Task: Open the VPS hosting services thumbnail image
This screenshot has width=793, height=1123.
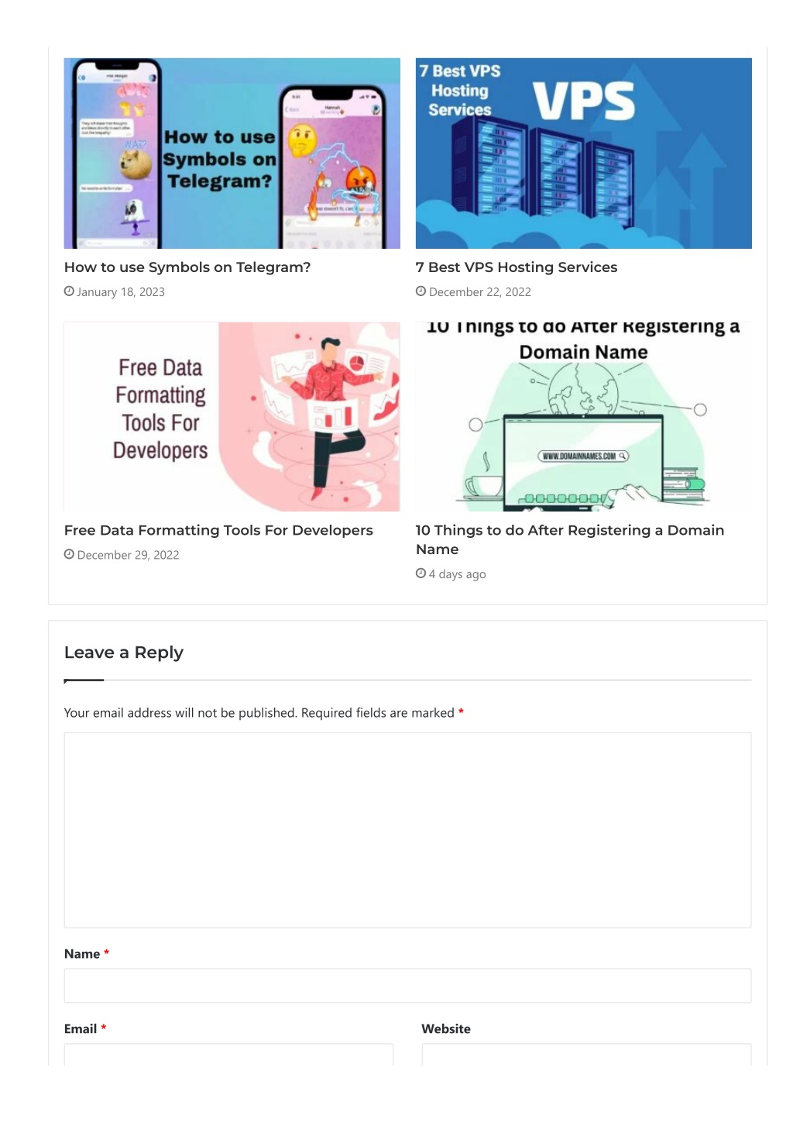Action: click(584, 153)
